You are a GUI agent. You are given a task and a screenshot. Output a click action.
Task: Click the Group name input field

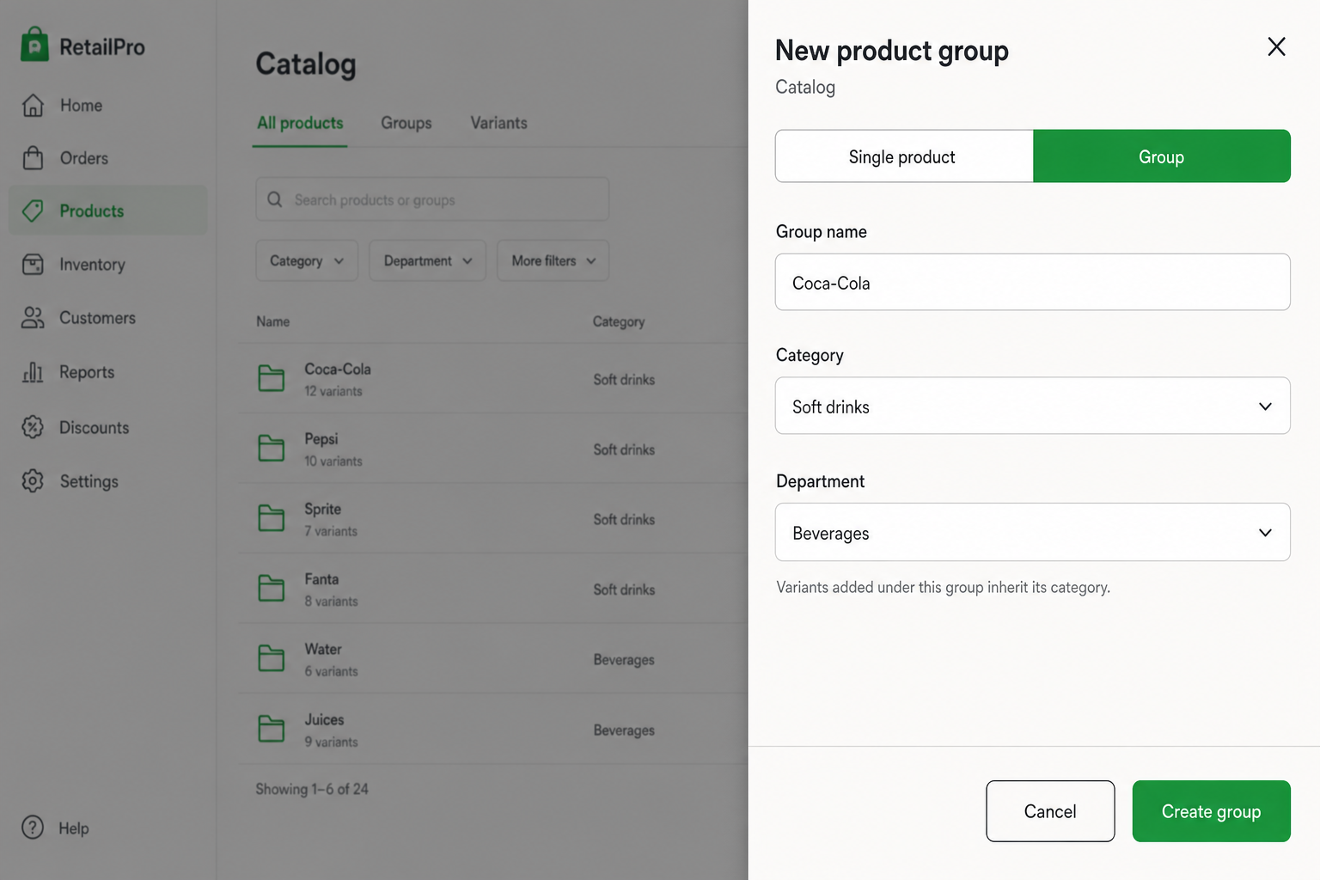[x=1032, y=282]
